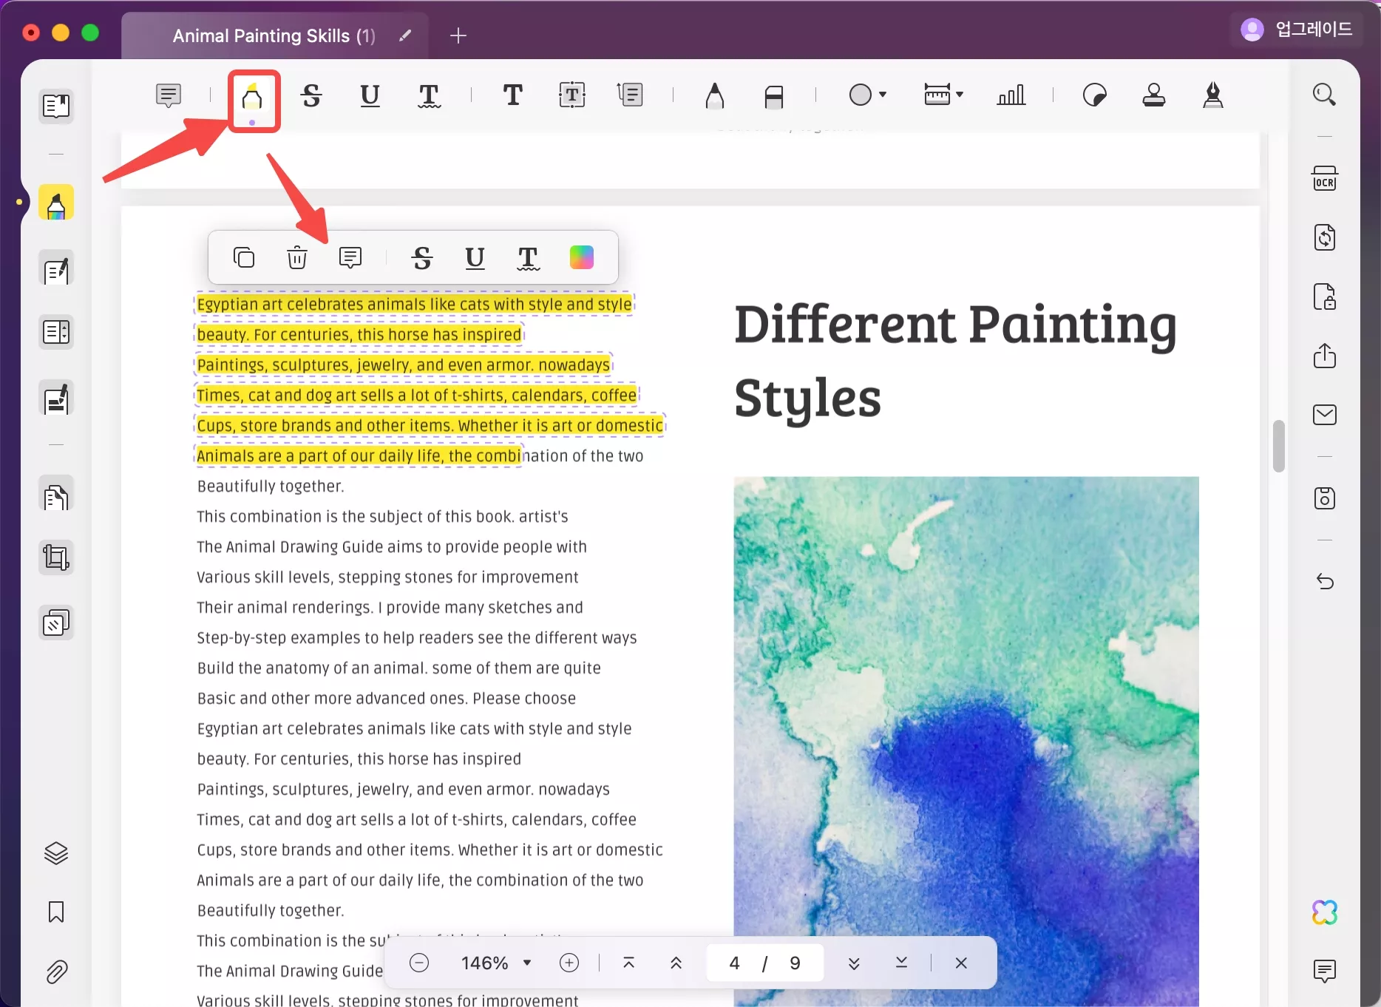Open Reader mode in left sidebar
1381x1007 pixels.
coord(56,106)
